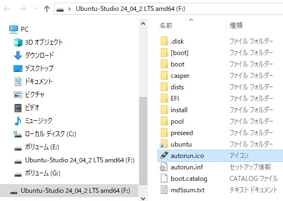Select the ubuntu shortcut folder
The height and width of the screenshot is (201, 283).
tap(181, 144)
